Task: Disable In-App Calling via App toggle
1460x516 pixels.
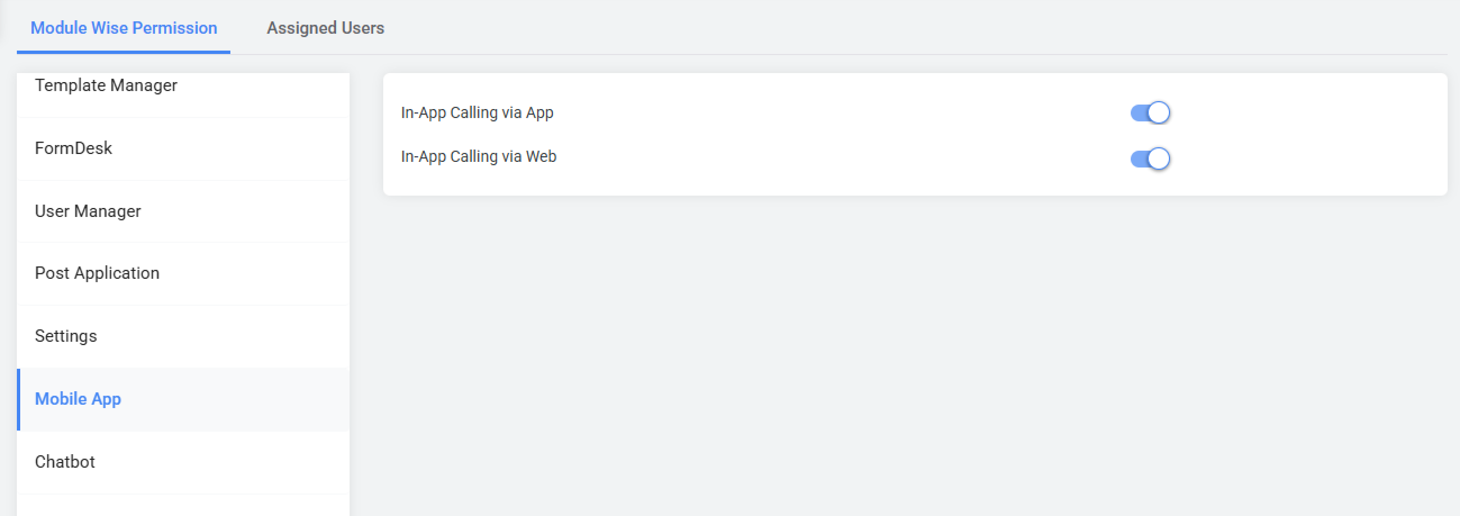Action: coord(1149,113)
